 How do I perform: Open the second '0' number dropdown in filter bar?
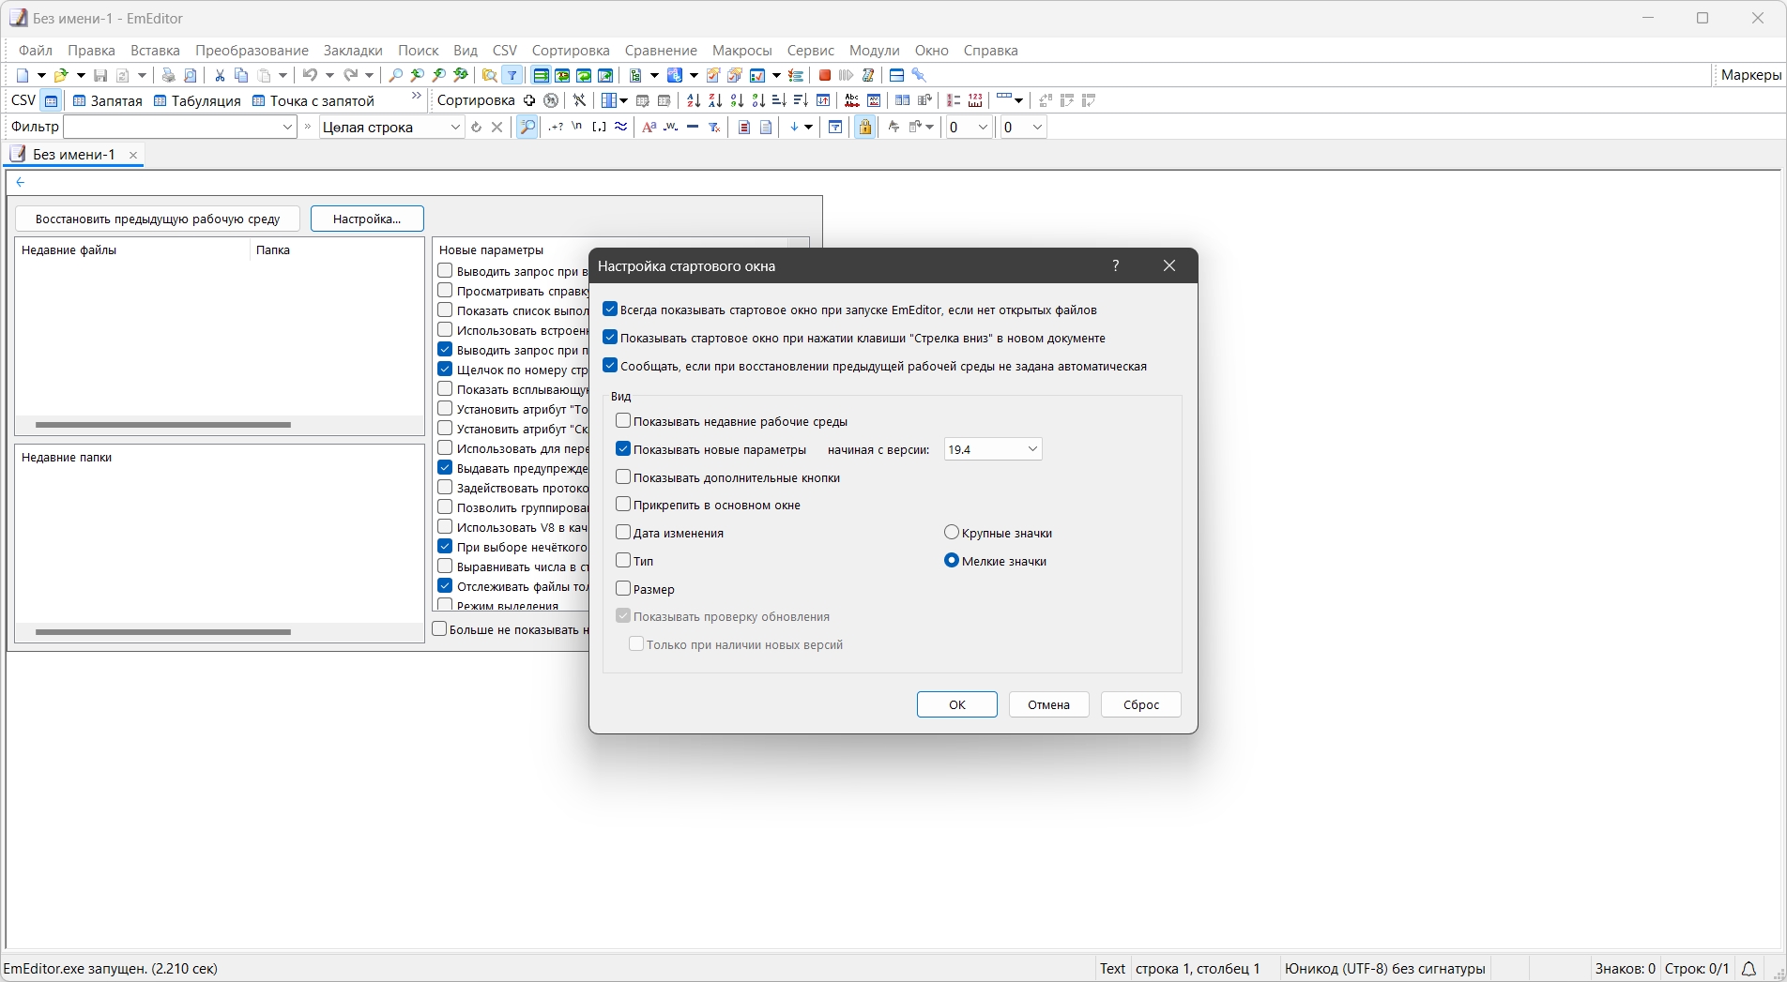[1023, 127]
